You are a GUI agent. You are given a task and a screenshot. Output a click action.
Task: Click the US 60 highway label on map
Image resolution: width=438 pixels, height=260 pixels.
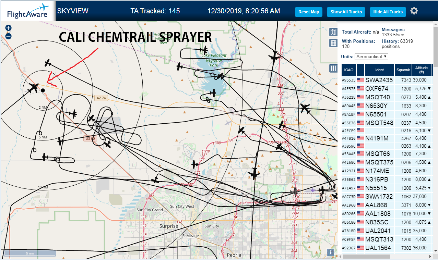click(90, 138)
